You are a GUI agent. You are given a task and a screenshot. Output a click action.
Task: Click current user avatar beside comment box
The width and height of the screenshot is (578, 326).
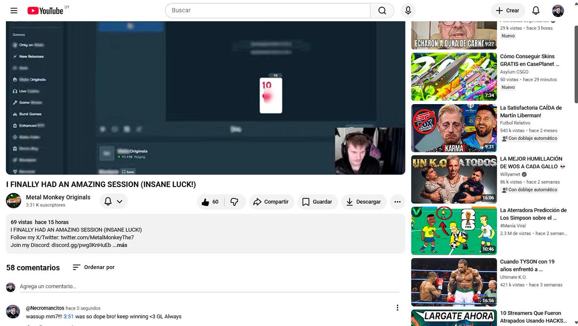(x=11, y=287)
